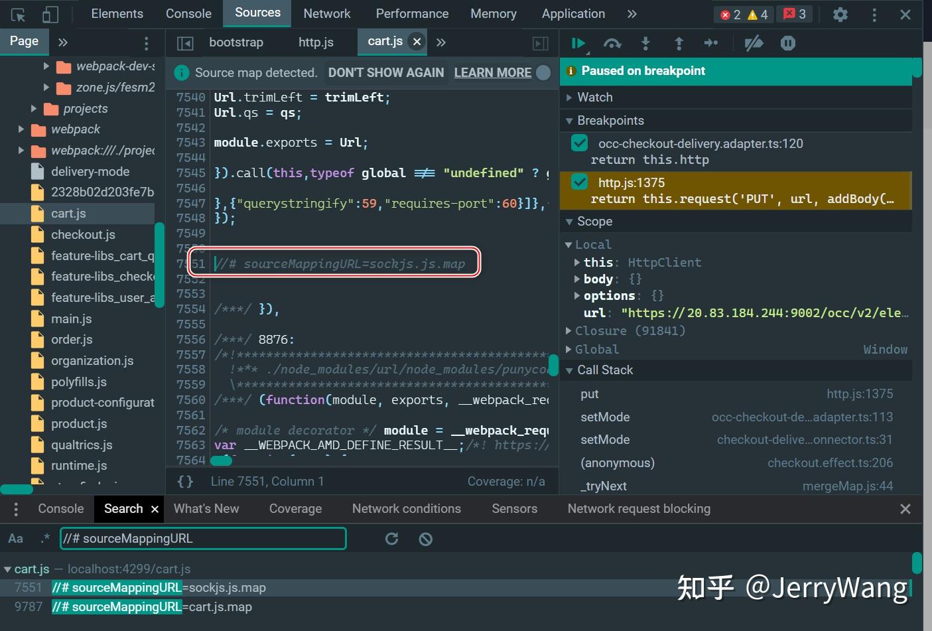Click the file tree vertical scrollbar
The image size is (932, 631).
coord(160,265)
